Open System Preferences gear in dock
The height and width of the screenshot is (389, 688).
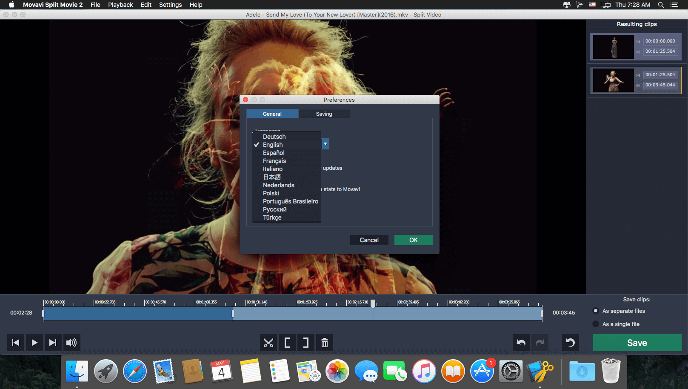tap(511, 371)
